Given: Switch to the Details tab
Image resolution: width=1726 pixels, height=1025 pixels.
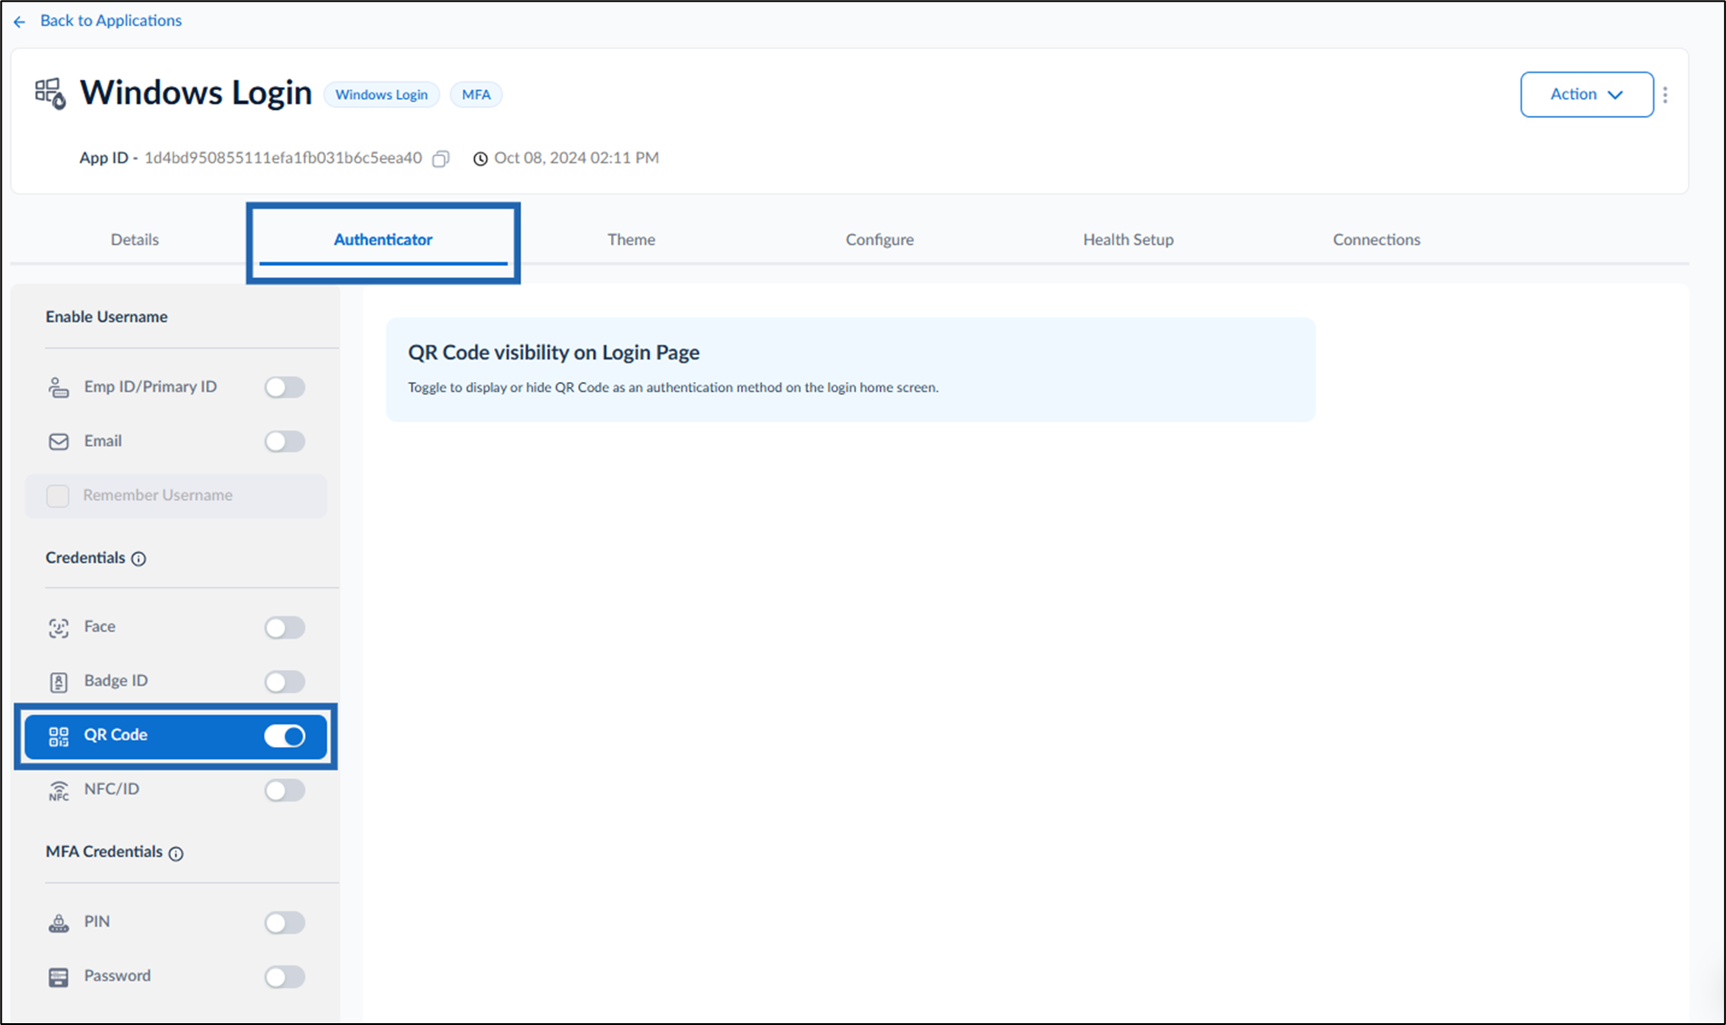Looking at the screenshot, I should tap(134, 240).
